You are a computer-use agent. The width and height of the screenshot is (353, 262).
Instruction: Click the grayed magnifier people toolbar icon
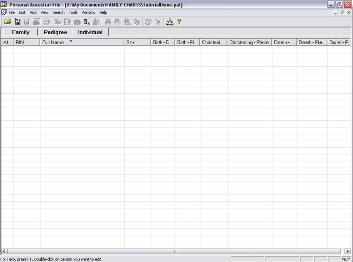(148, 22)
